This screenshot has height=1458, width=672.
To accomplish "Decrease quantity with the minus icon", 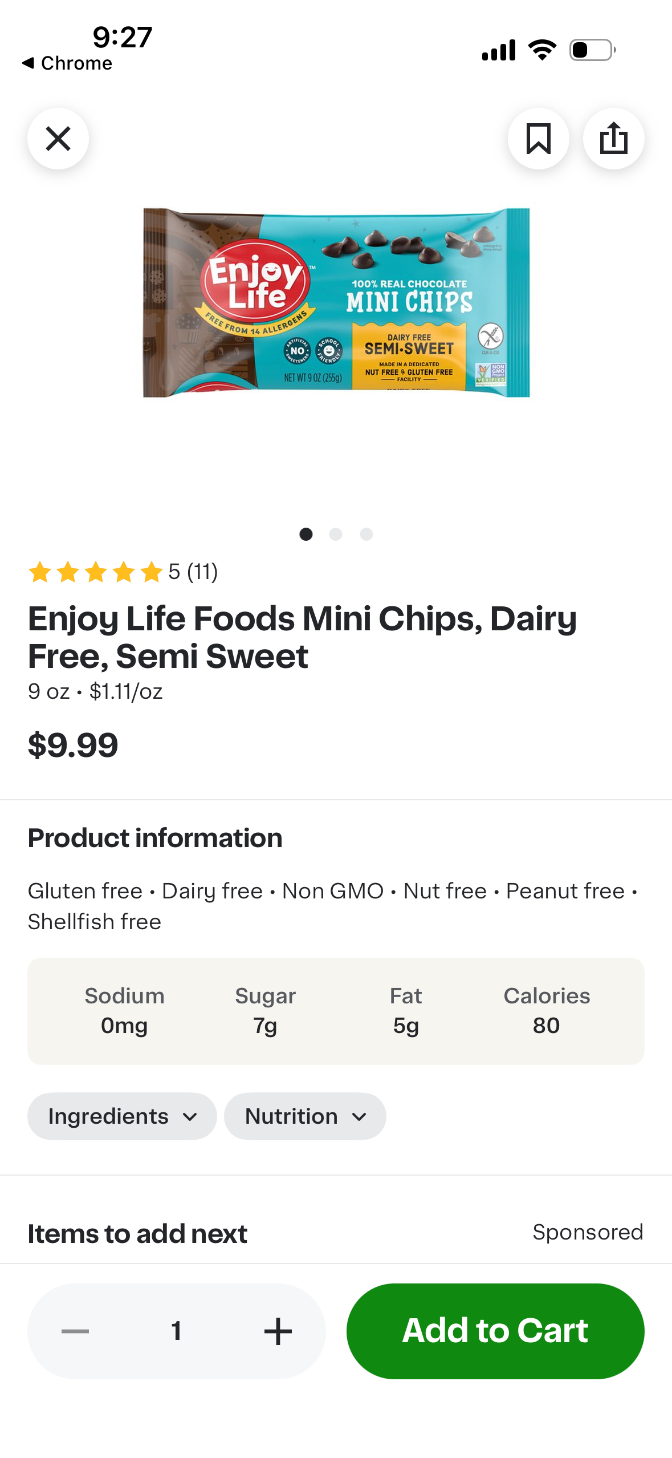I will coord(75,1331).
